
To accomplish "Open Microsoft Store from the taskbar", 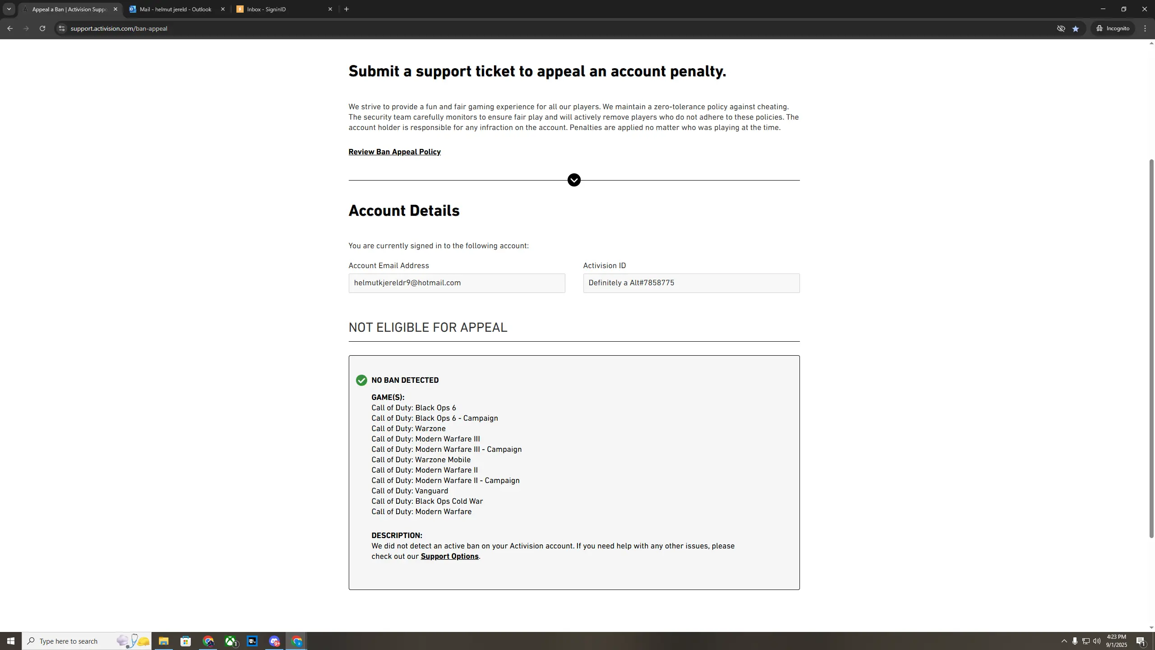I will click(x=185, y=641).
